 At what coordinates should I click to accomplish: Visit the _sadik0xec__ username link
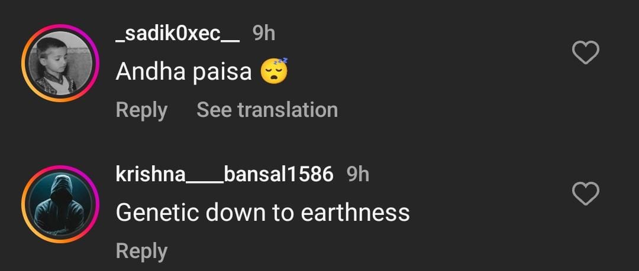pyautogui.click(x=177, y=34)
